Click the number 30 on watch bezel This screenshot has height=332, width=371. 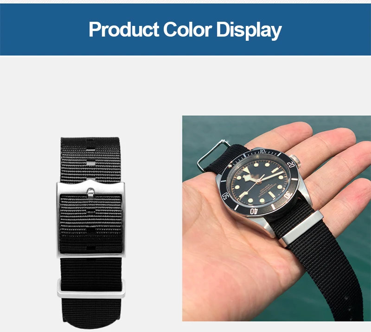click(x=288, y=195)
